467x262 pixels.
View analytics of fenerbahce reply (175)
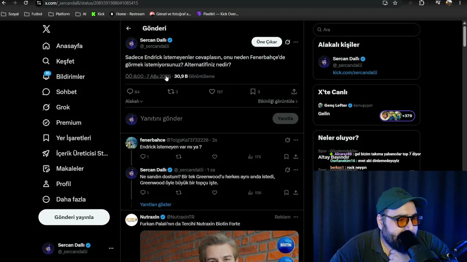coord(254,157)
